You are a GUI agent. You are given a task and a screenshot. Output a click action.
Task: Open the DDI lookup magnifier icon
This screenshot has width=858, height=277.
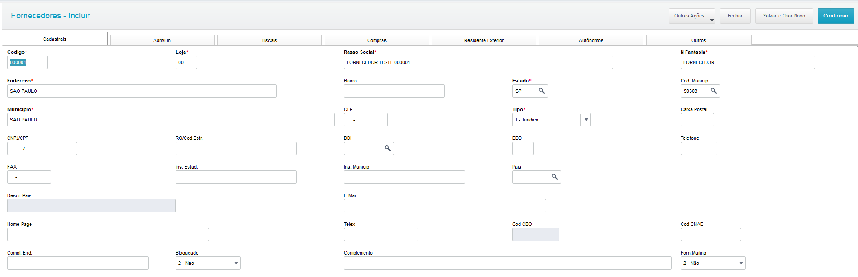(x=387, y=148)
